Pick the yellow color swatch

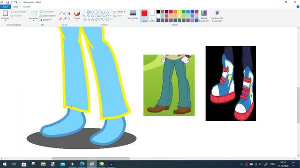pyautogui.click(x=180, y=12)
